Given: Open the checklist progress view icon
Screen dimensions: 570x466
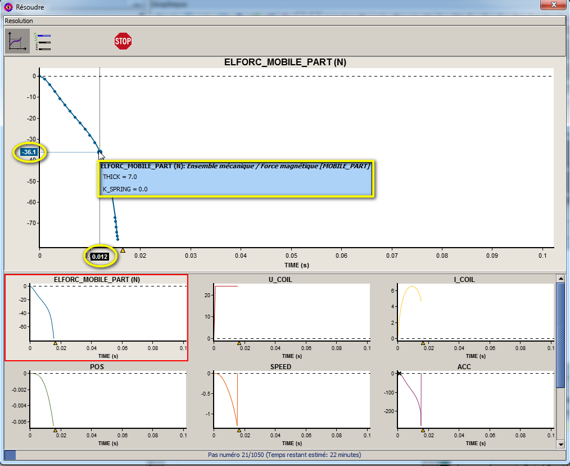Looking at the screenshot, I should (x=43, y=42).
